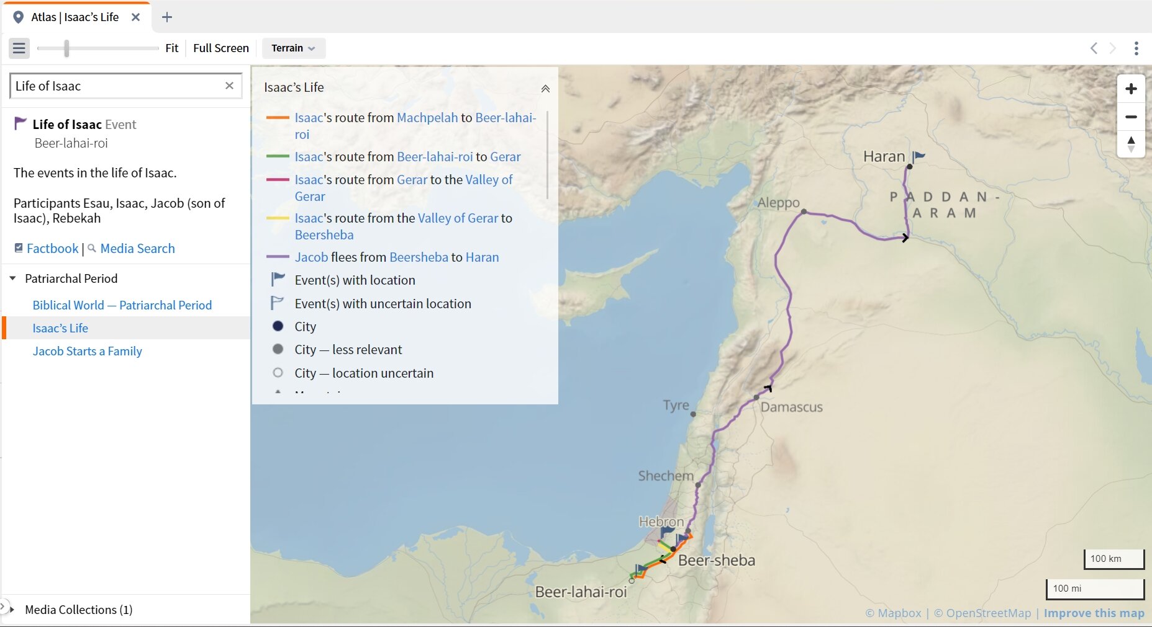Reset map bearing with the compass icon
The image size is (1152, 627).
point(1132,145)
